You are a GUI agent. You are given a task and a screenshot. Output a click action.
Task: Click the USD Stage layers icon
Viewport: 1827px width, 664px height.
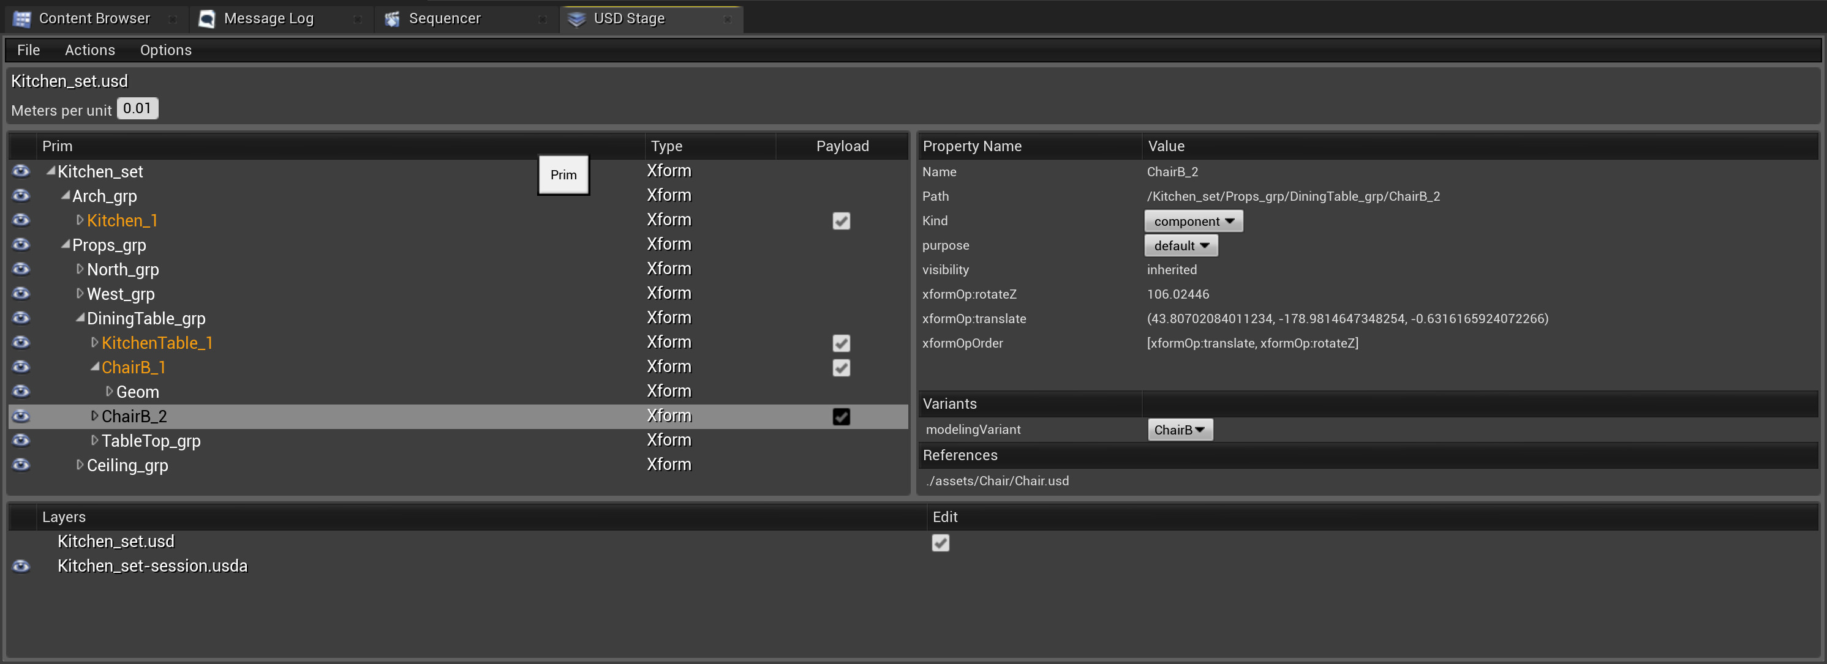pyautogui.click(x=576, y=19)
